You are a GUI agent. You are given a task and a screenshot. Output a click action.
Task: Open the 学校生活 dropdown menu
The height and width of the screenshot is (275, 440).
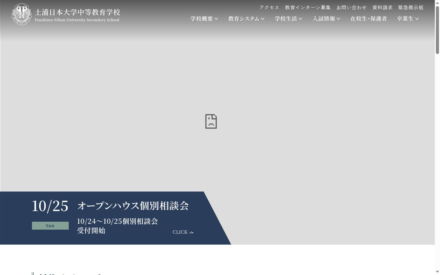(x=289, y=19)
